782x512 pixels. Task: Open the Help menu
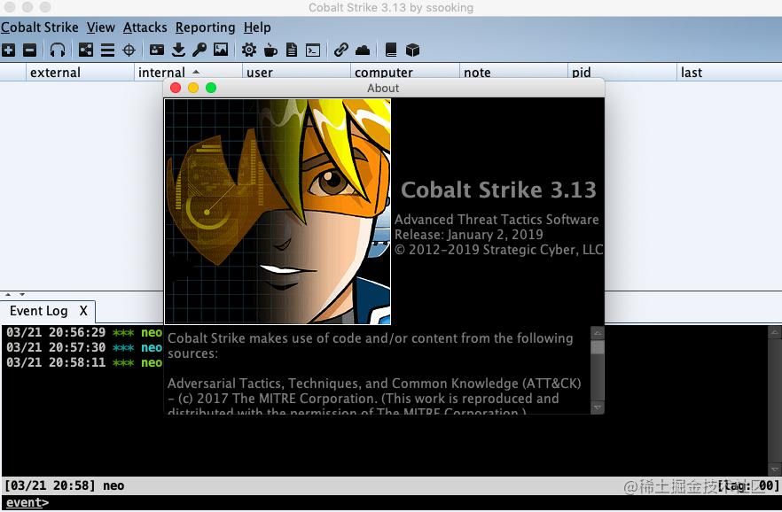[257, 27]
